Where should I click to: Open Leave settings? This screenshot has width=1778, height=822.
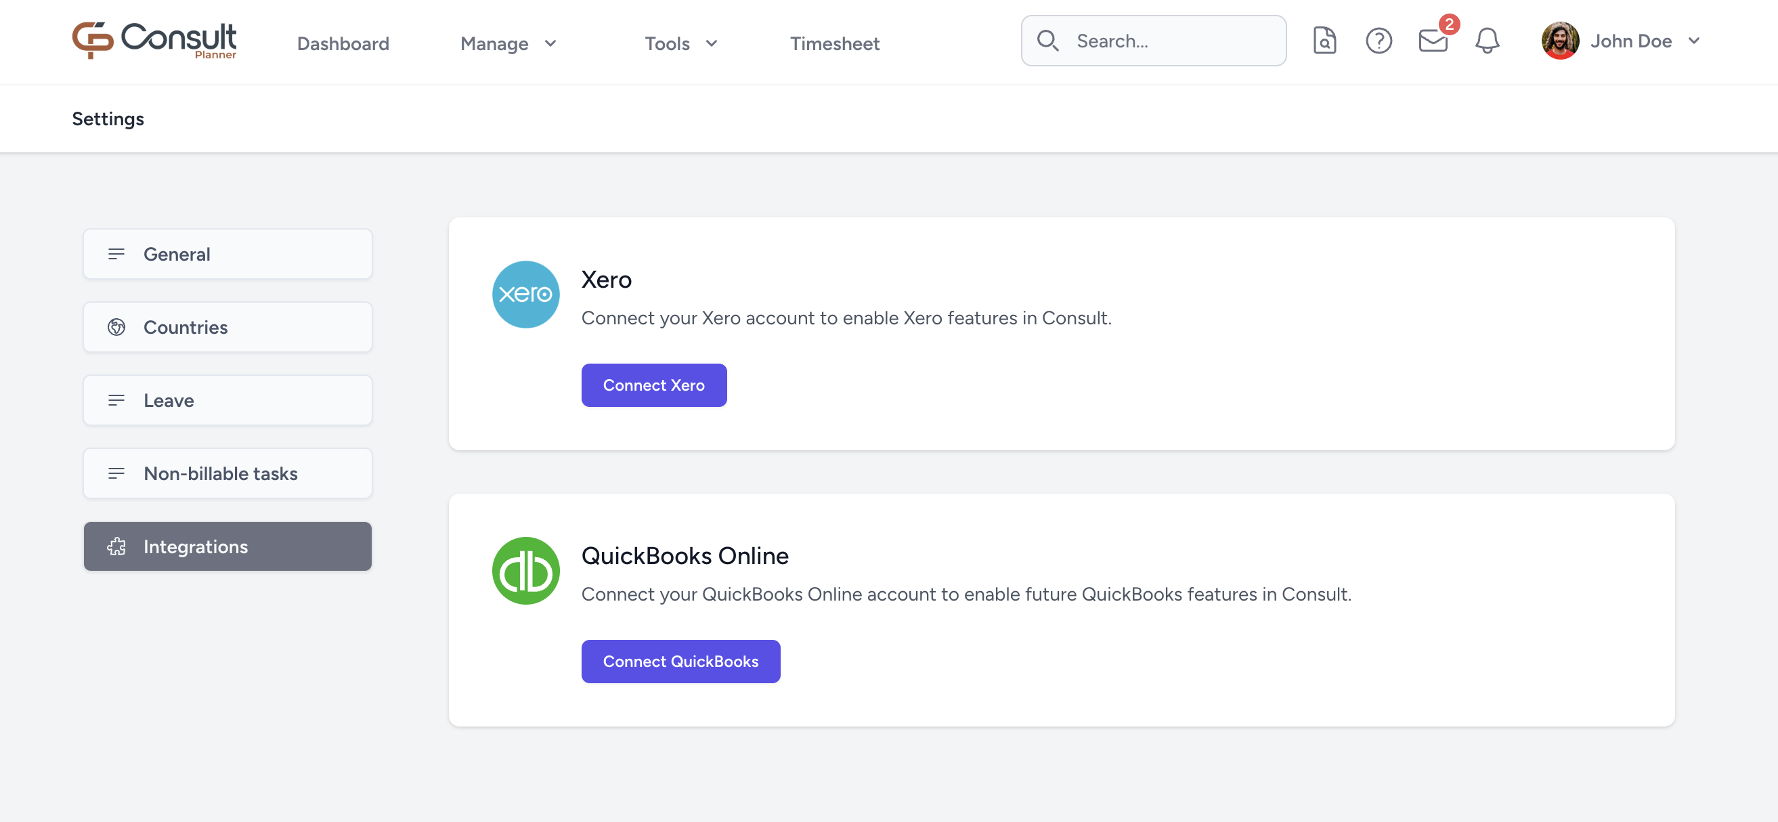tap(227, 400)
